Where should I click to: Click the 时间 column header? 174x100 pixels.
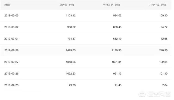tap(7, 5)
